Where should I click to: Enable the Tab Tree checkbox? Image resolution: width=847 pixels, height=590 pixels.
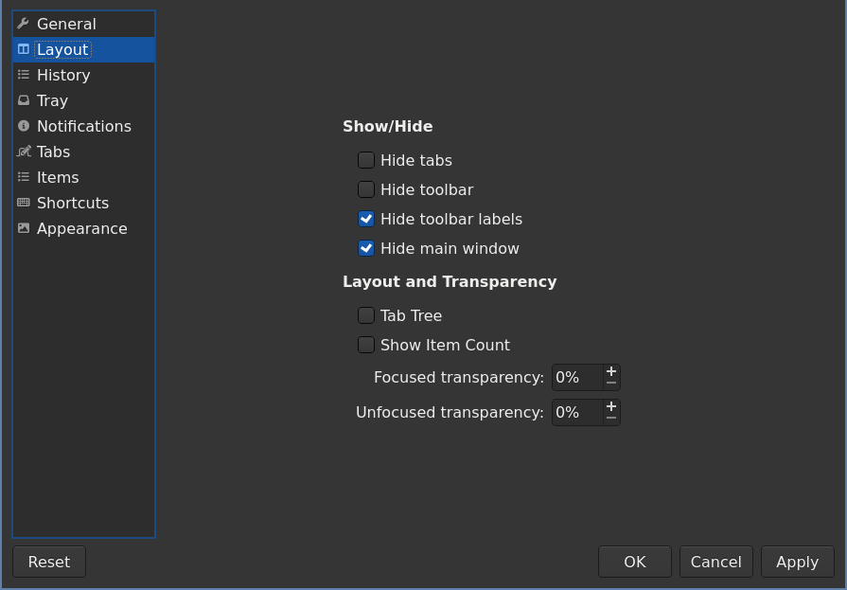pos(366,315)
